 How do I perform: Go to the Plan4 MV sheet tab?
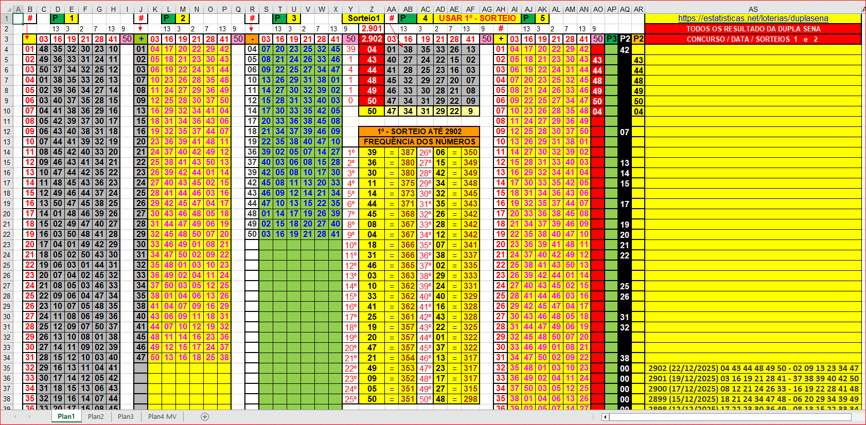coord(162,417)
